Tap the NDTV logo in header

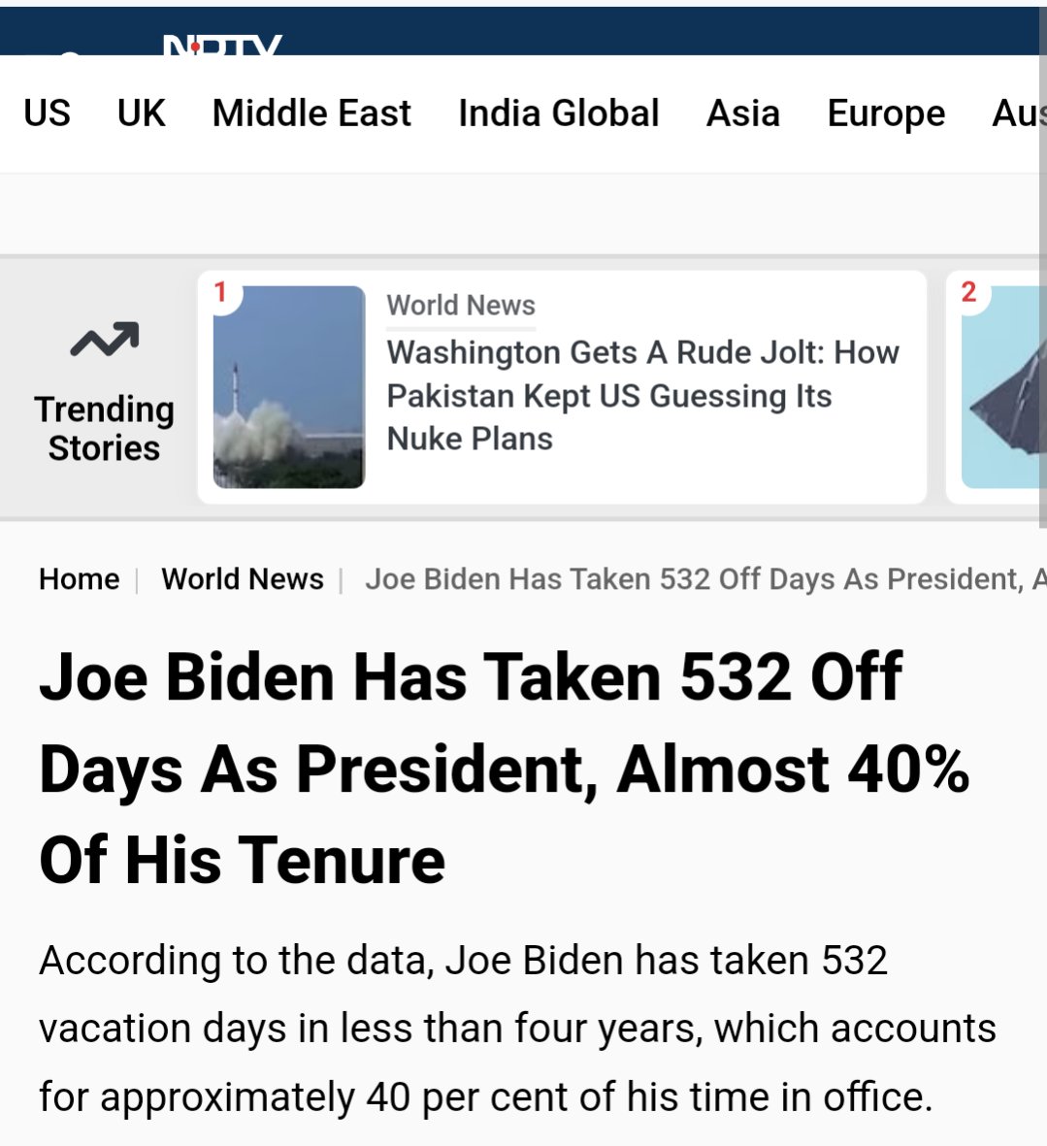pyautogui.click(x=222, y=45)
